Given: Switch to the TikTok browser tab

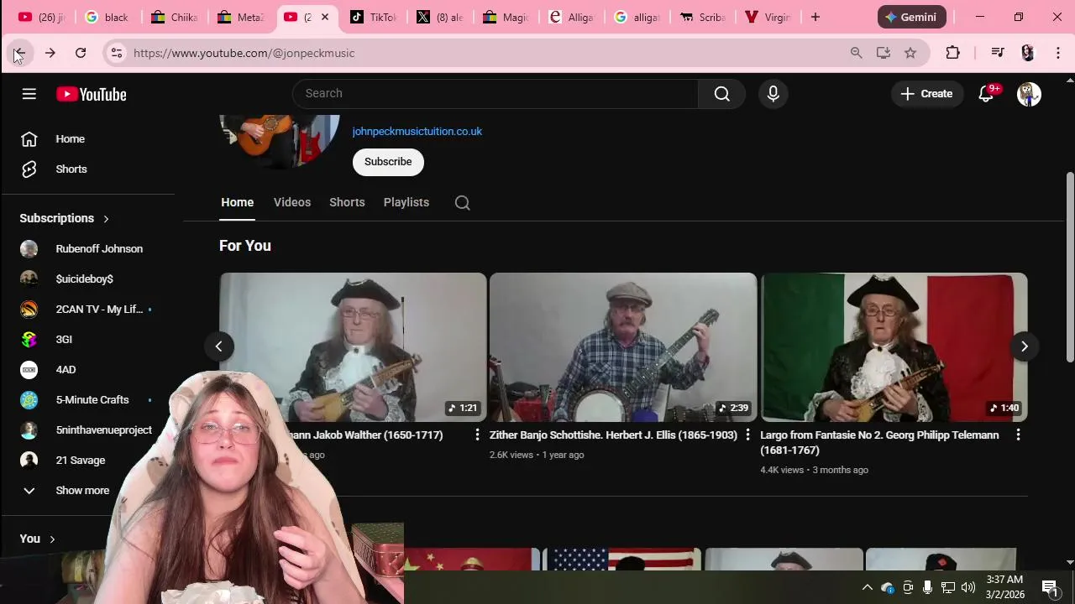Looking at the screenshot, I should tap(372, 17).
